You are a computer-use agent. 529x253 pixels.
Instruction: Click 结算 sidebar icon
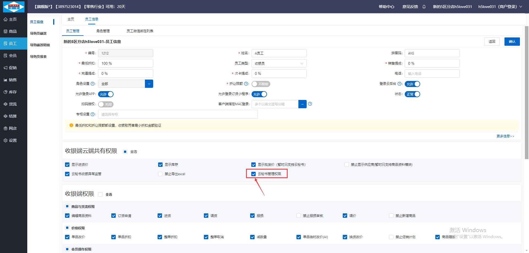coord(6,116)
